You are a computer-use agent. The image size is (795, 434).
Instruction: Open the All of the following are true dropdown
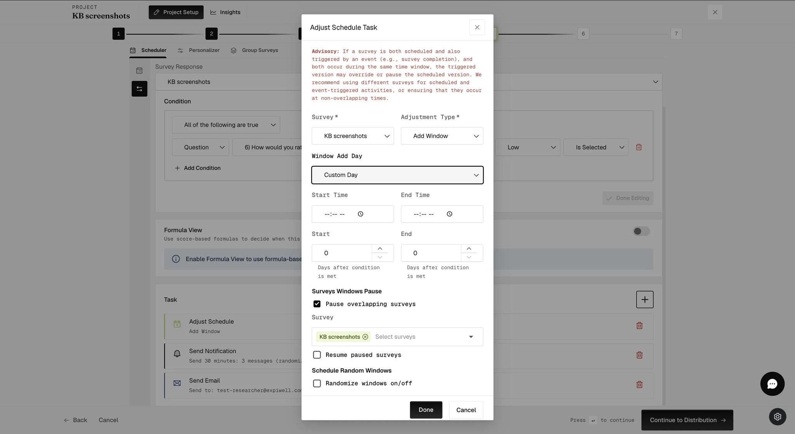coord(226,125)
